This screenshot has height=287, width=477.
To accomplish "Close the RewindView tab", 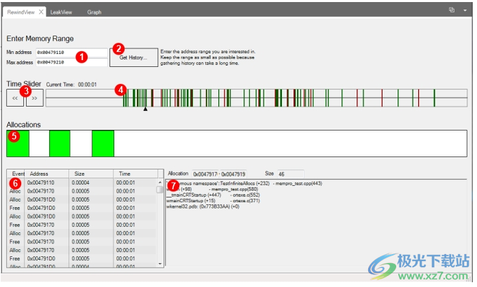I will point(41,12).
